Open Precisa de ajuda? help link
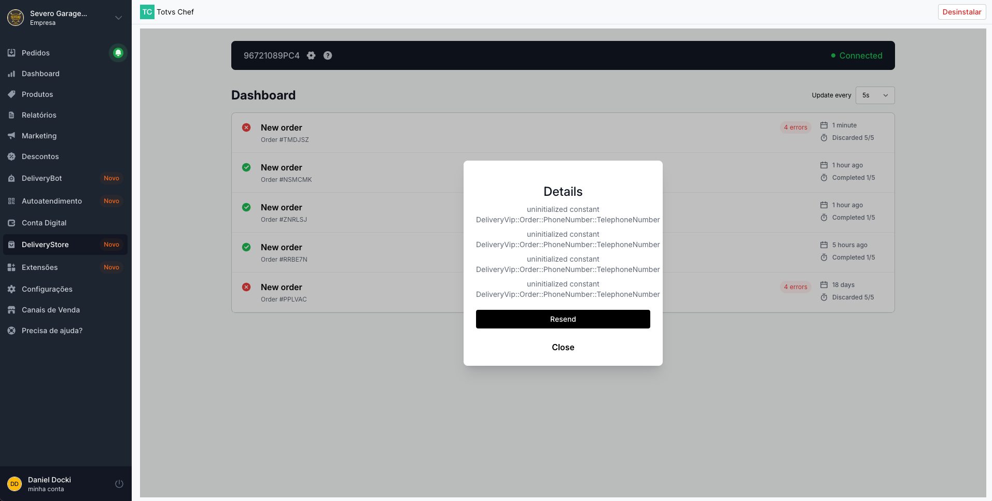Screen dimensions: 992x501 (x=52, y=331)
